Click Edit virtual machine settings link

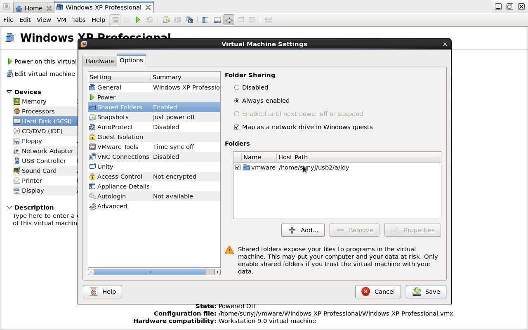tap(45, 74)
